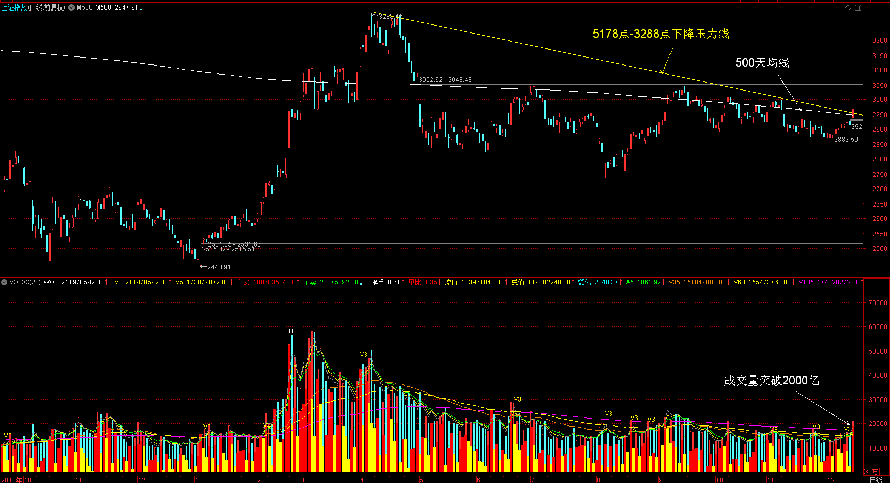This screenshot has height=483, width=890.
Task: Click the X1万 volume unit label
Action: tap(871, 472)
